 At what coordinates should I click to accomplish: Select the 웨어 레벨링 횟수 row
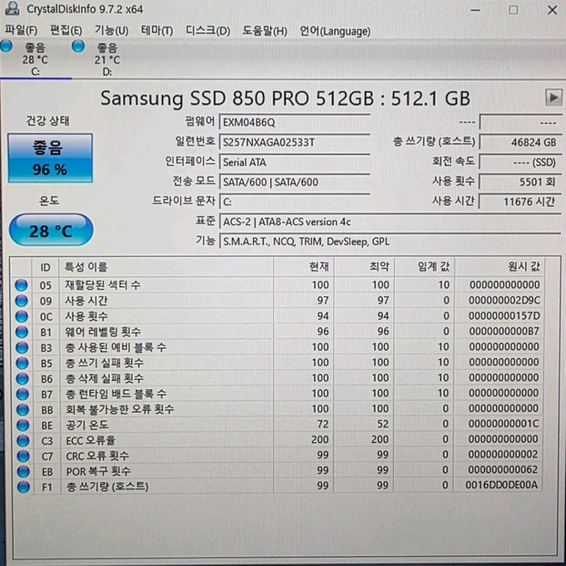pyautogui.click(x=278, y=332)
